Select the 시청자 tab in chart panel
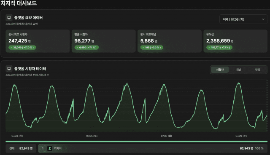The height and width of the screenshot is (155, 270). coord(220,70)
